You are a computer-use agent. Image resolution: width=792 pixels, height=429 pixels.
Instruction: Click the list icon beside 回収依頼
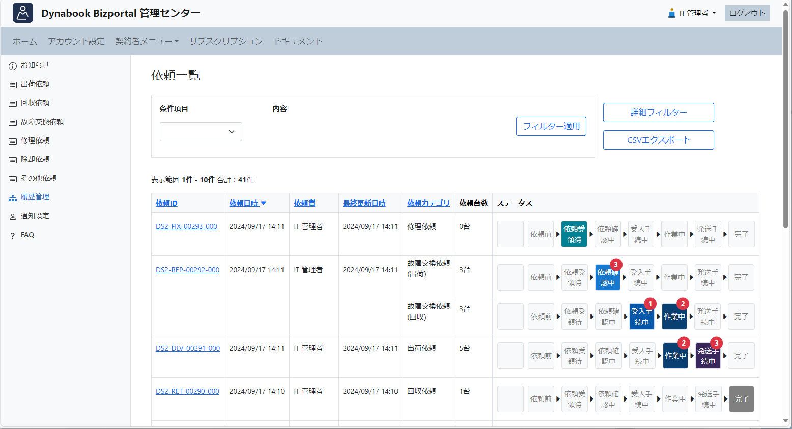(x=13, y=103)
